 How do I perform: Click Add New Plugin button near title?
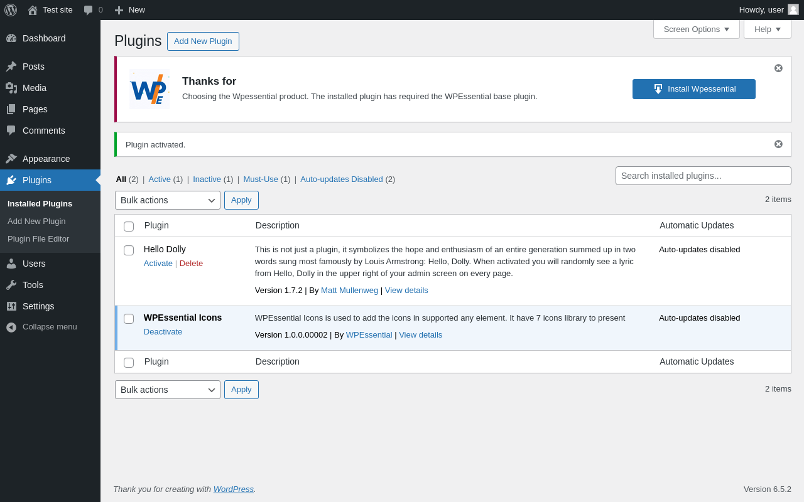click(x=203, y=41)
